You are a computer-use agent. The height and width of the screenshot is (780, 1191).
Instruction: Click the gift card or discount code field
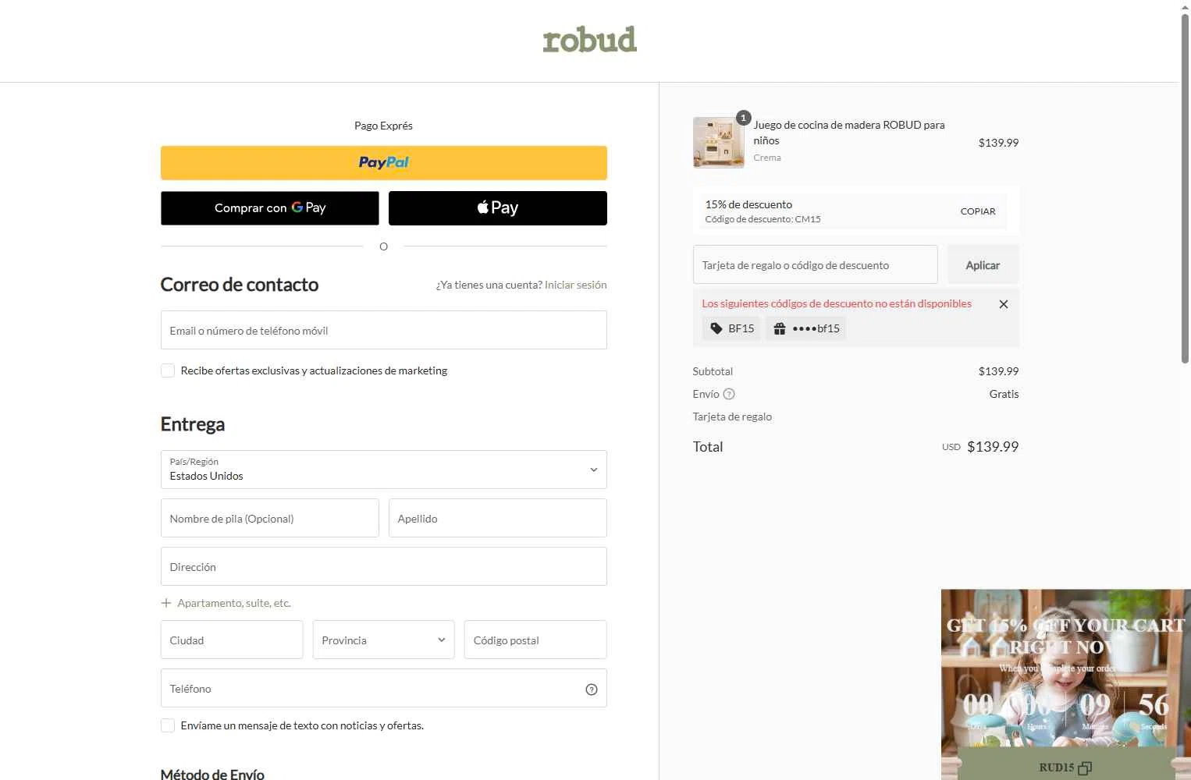[815, 264]
